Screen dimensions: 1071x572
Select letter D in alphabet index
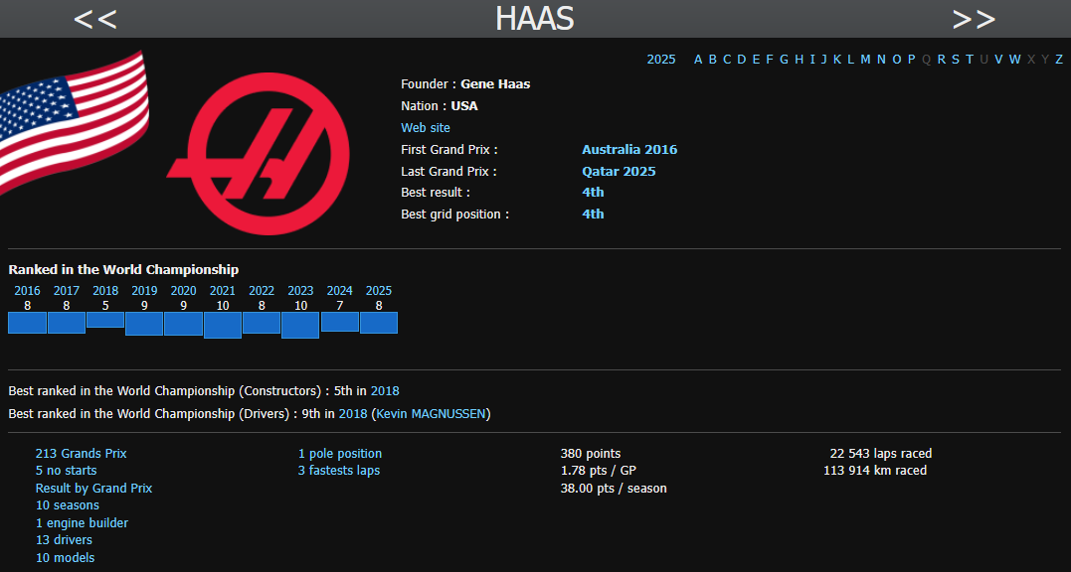click(742, 60)
